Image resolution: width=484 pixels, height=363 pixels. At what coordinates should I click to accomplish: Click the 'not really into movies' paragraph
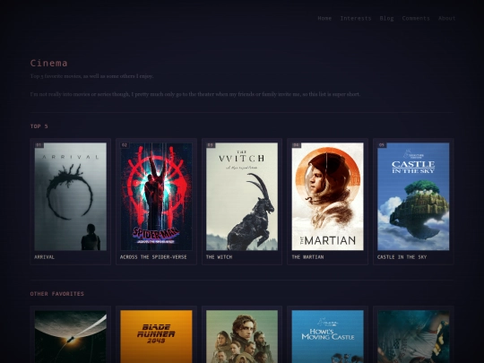[195, 94]
